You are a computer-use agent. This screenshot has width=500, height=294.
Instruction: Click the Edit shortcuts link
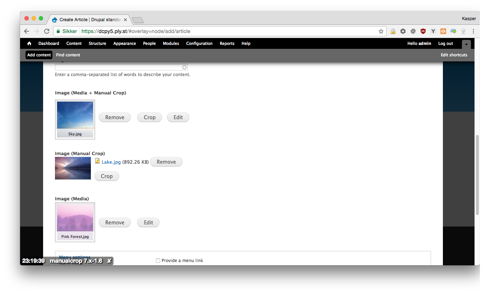pos(454,55)
